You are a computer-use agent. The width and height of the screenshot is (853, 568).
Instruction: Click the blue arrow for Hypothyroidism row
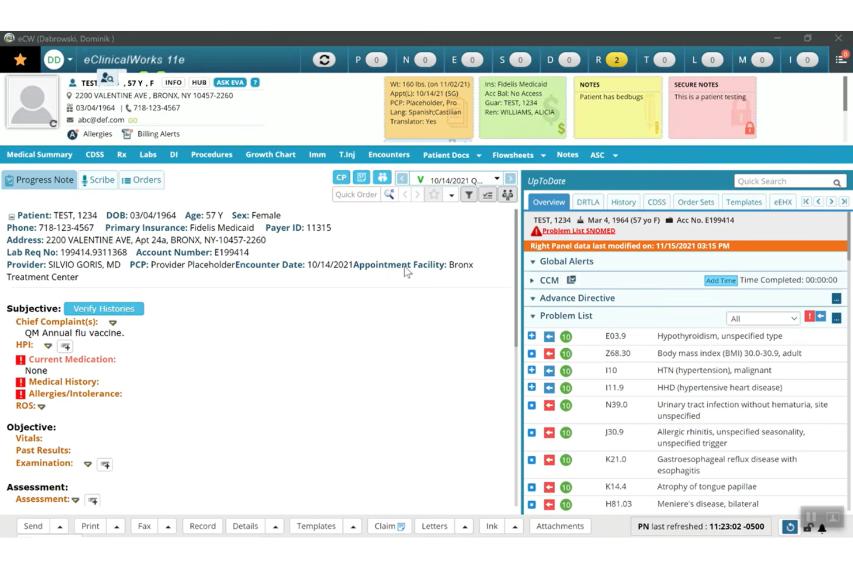pos(549,337)
